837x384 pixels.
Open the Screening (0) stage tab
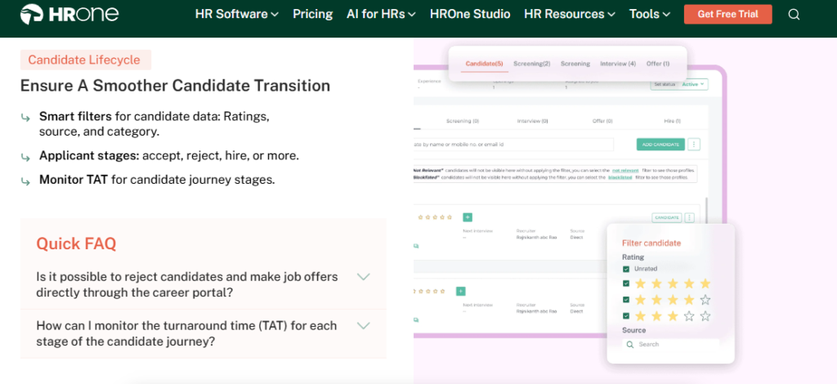[463, 121]
